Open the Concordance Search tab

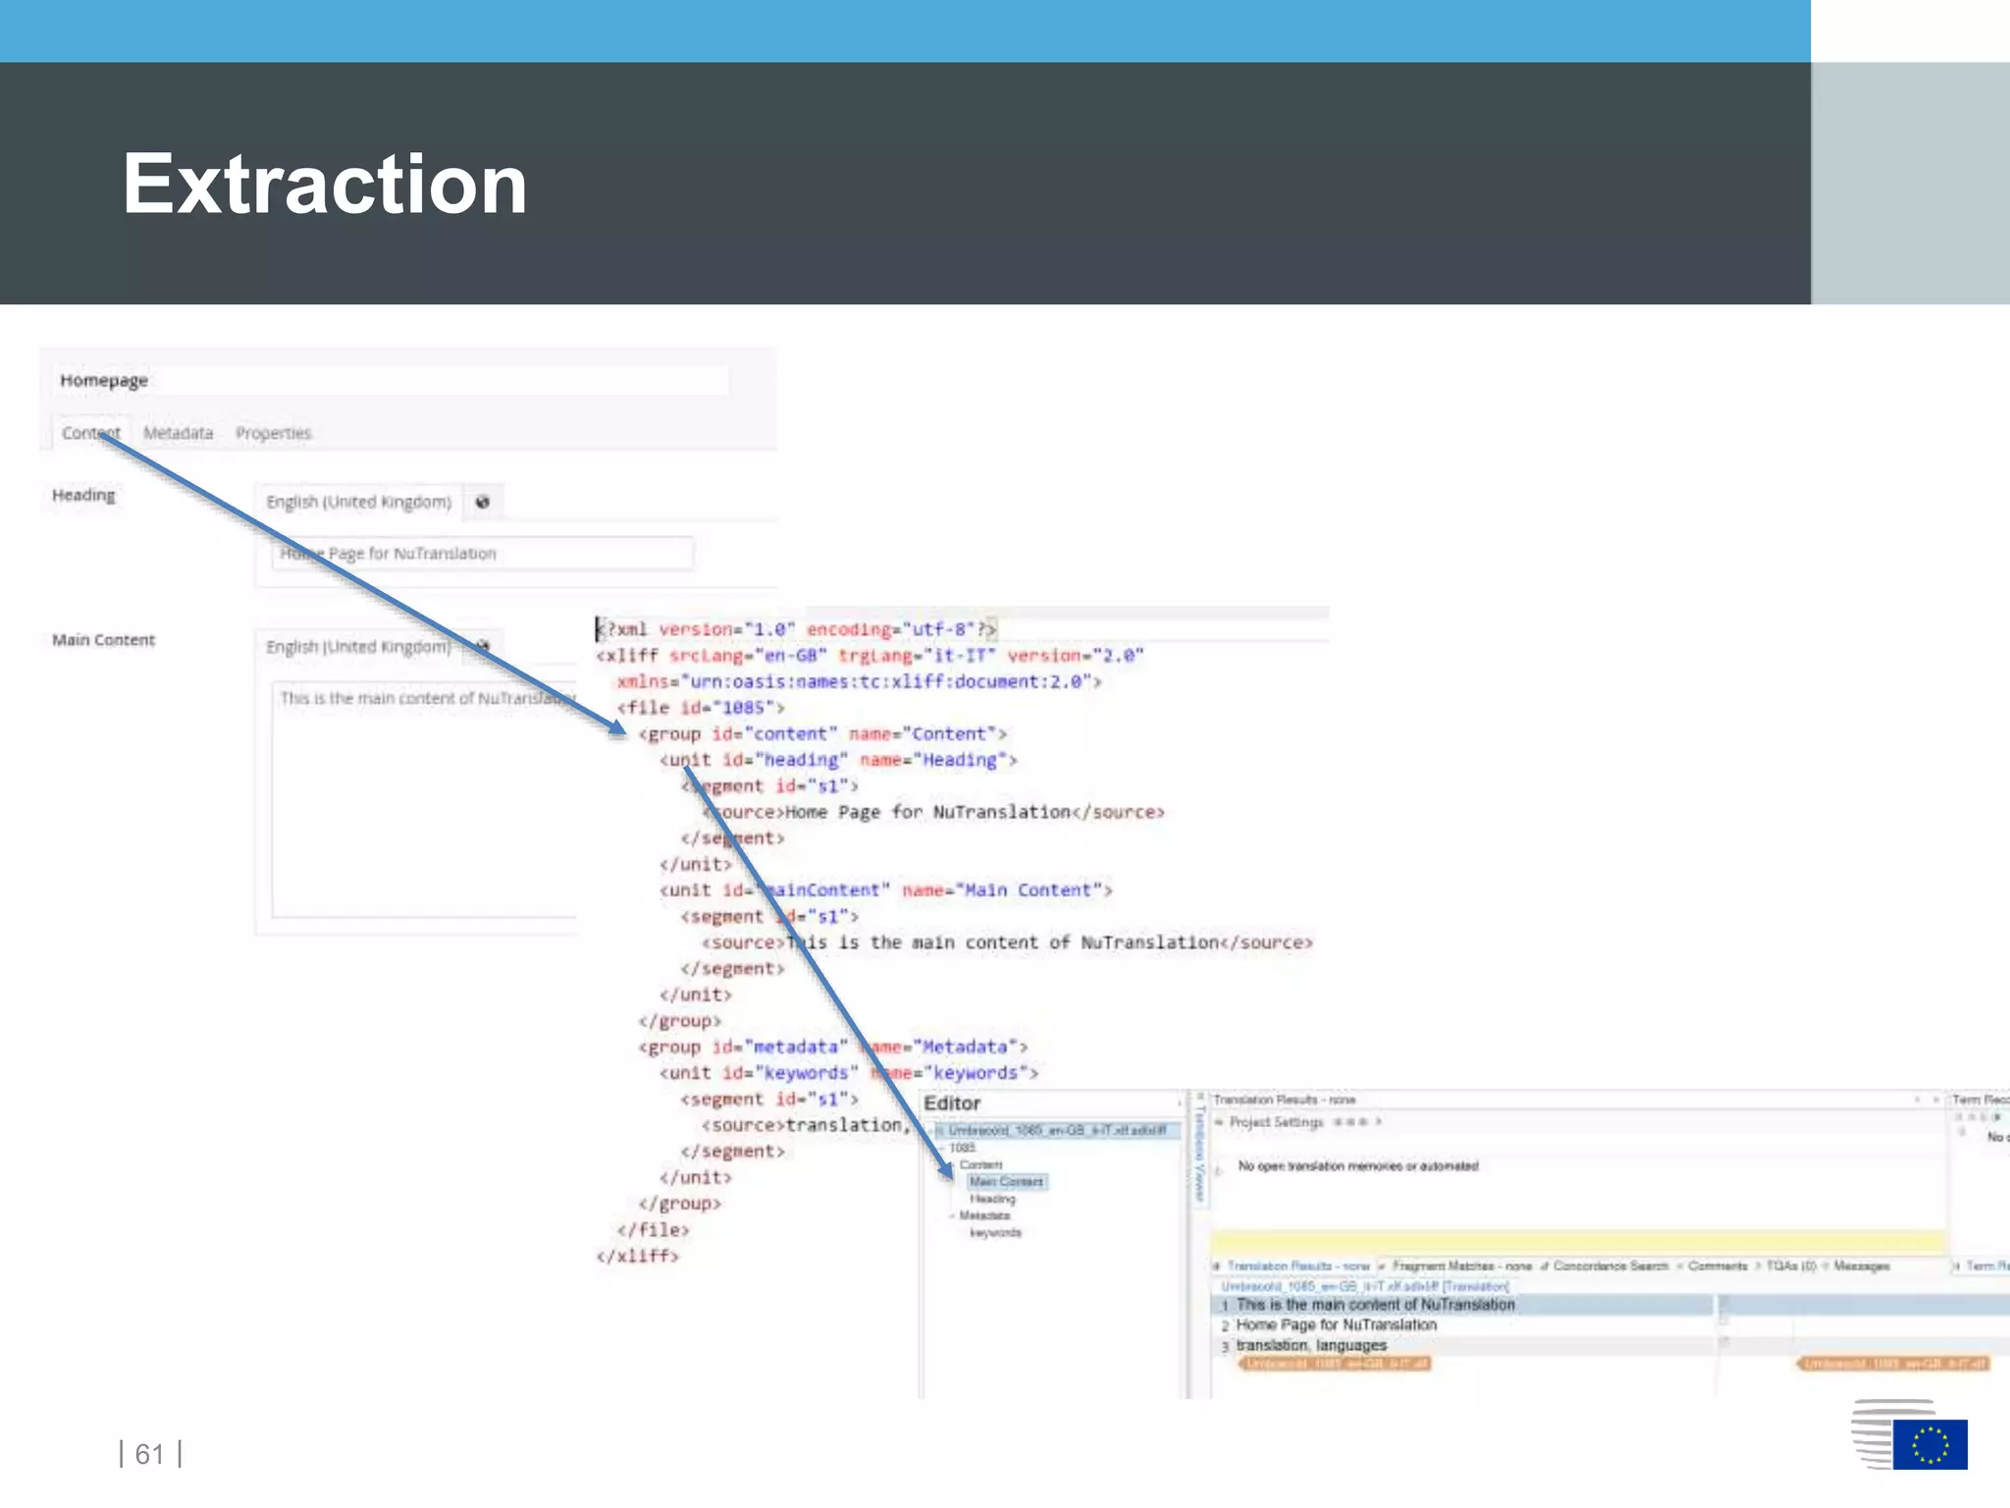coord(1610,1266)
